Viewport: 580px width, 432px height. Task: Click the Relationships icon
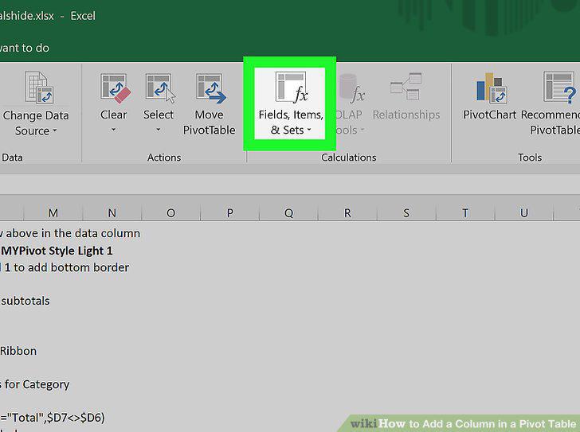(406, 86)
